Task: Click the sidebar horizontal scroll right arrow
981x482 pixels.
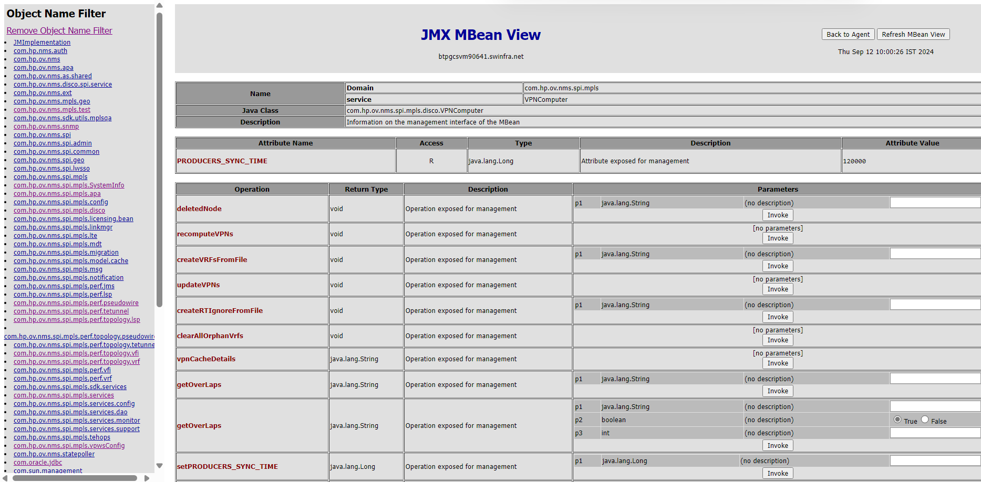Action: pos(147,478)
